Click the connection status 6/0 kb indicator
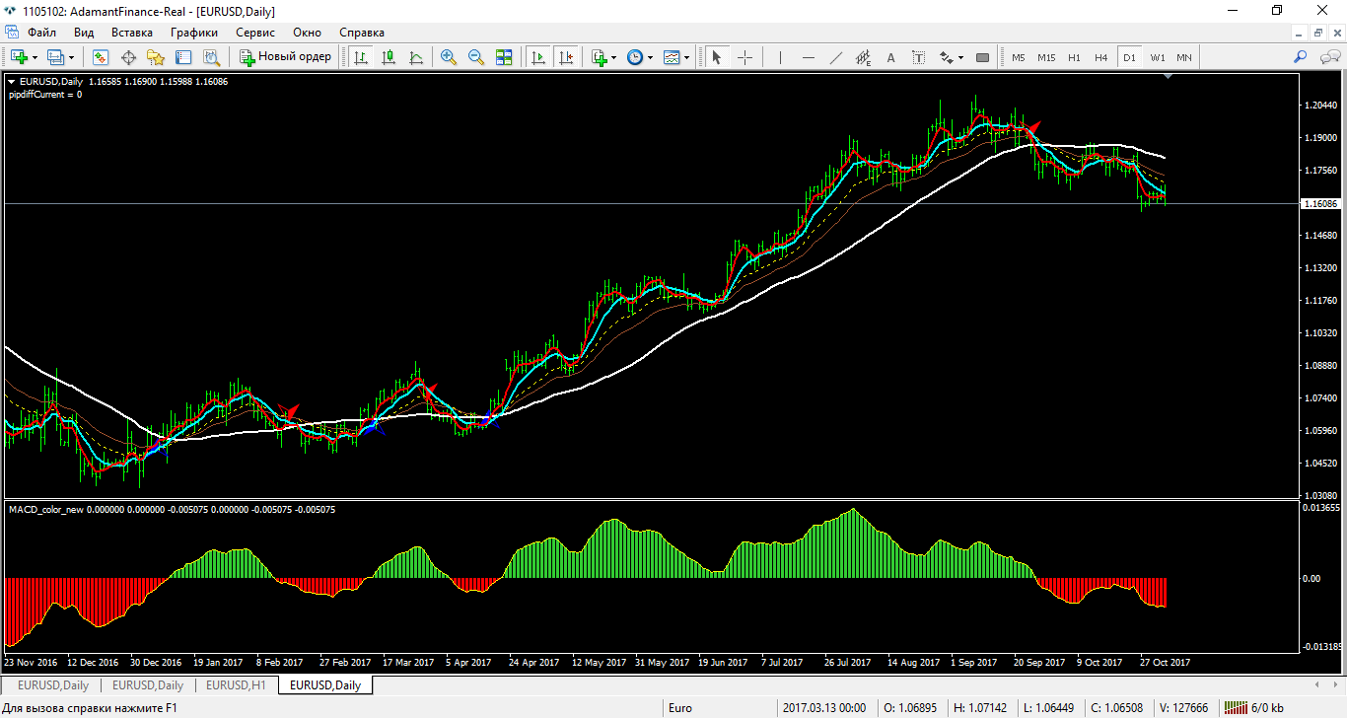1347x718 pixels. point(1253,707)
